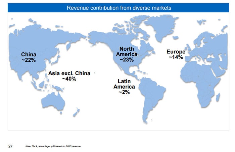Click New Zealand on the map
The width and height of the screenshot is (235, 152).
click(77, 112)
